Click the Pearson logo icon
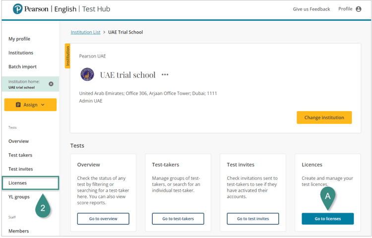Screen dimensions: 372x238 [18, 9]
